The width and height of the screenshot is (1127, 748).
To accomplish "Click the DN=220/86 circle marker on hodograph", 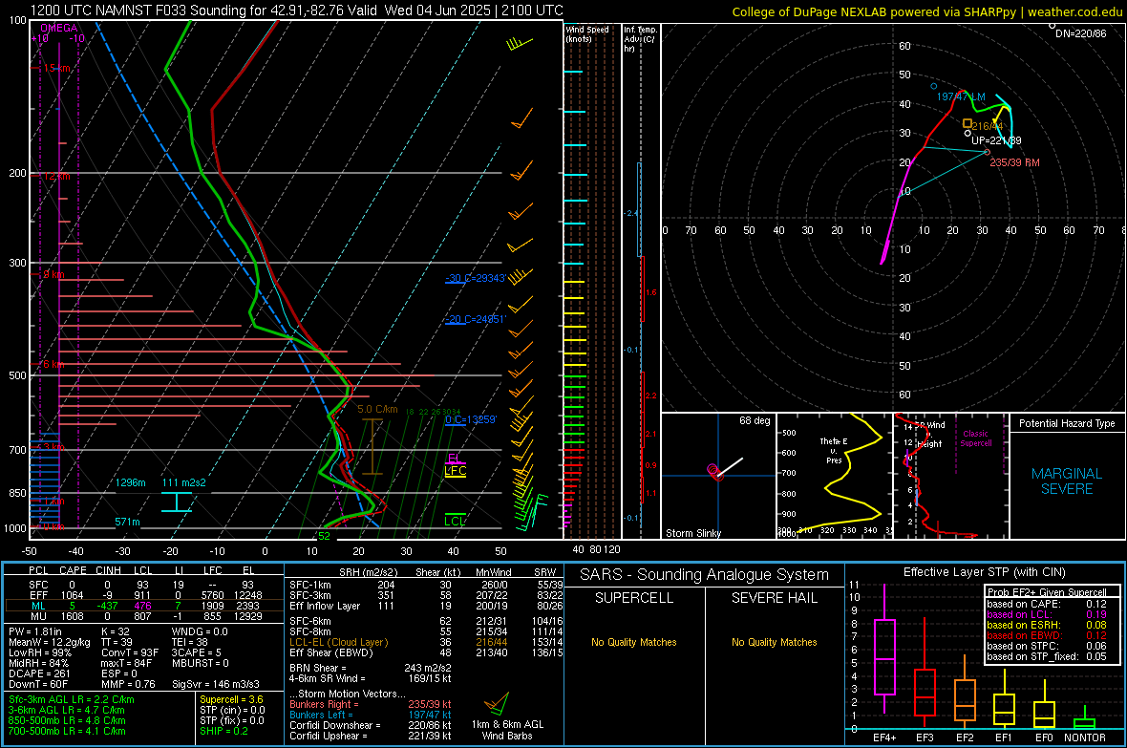I will point(1052,26).
